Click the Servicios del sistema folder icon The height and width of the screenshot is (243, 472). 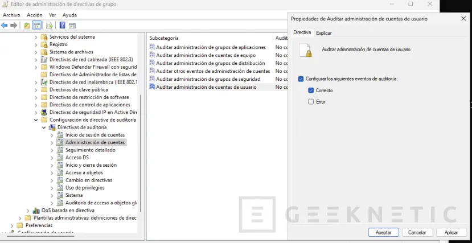pos(44,37)
